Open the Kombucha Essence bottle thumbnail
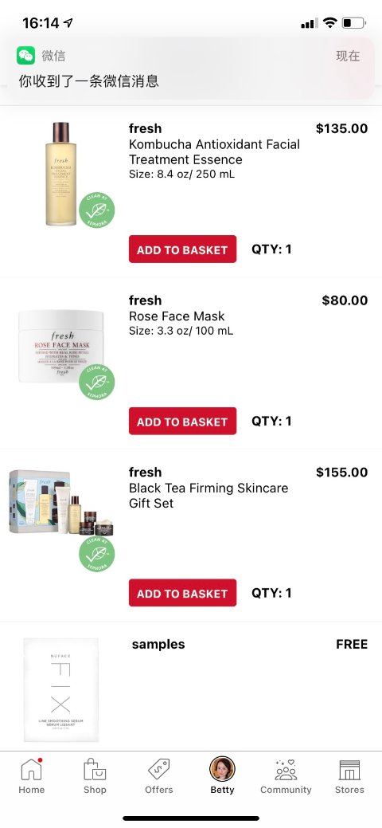The image size is (382, 828). coord(61,174)
